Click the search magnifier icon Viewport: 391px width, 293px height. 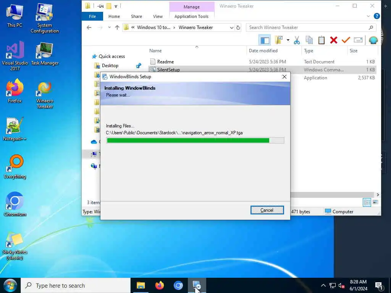tap(371, 27)
